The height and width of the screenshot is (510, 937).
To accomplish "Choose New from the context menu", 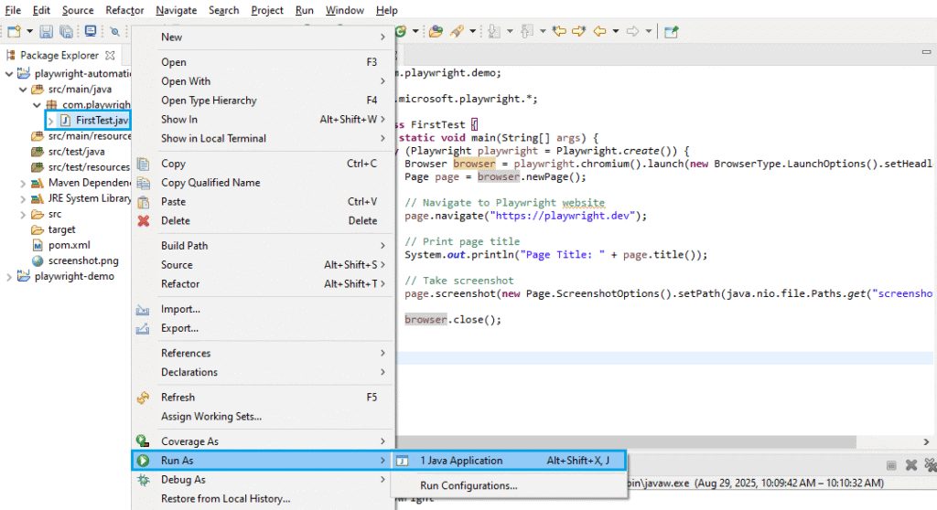I will point(263,37).
